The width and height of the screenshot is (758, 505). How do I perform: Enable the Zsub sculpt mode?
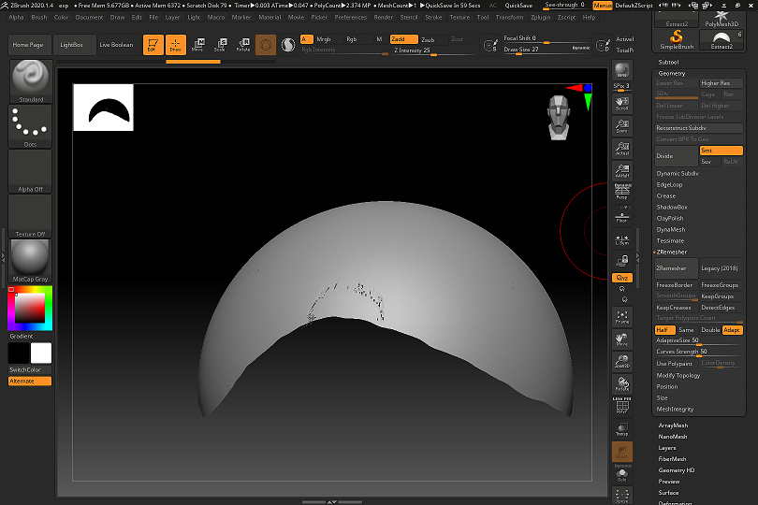(428, 39)
